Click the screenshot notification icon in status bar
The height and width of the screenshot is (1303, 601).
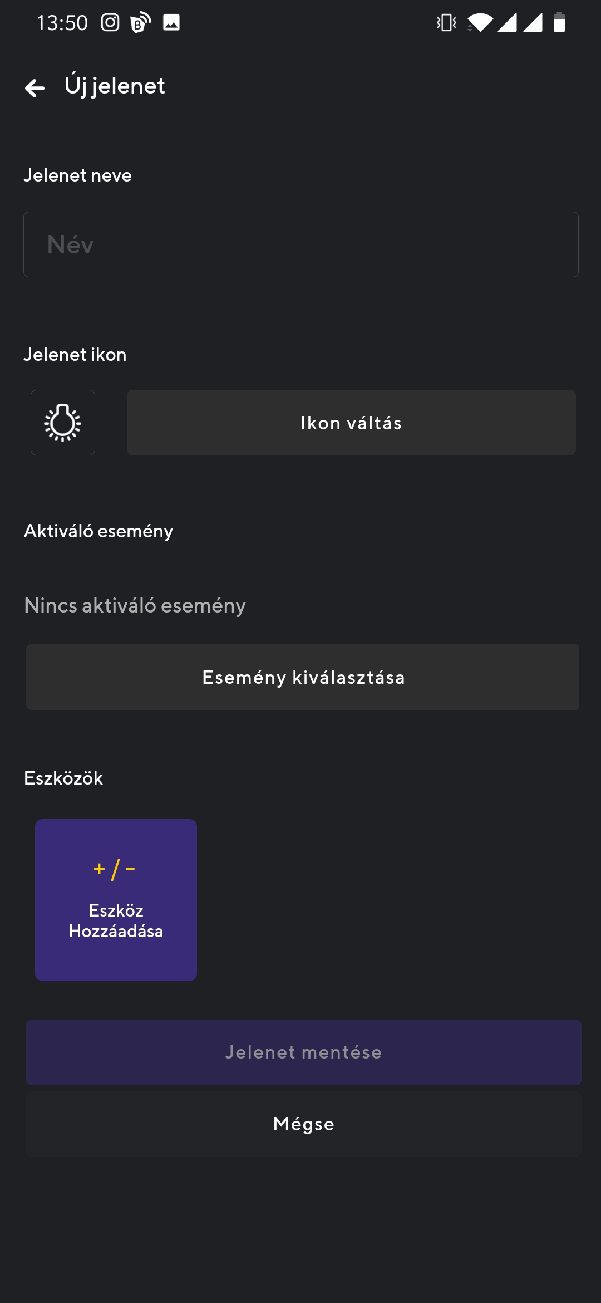(173, 22)
